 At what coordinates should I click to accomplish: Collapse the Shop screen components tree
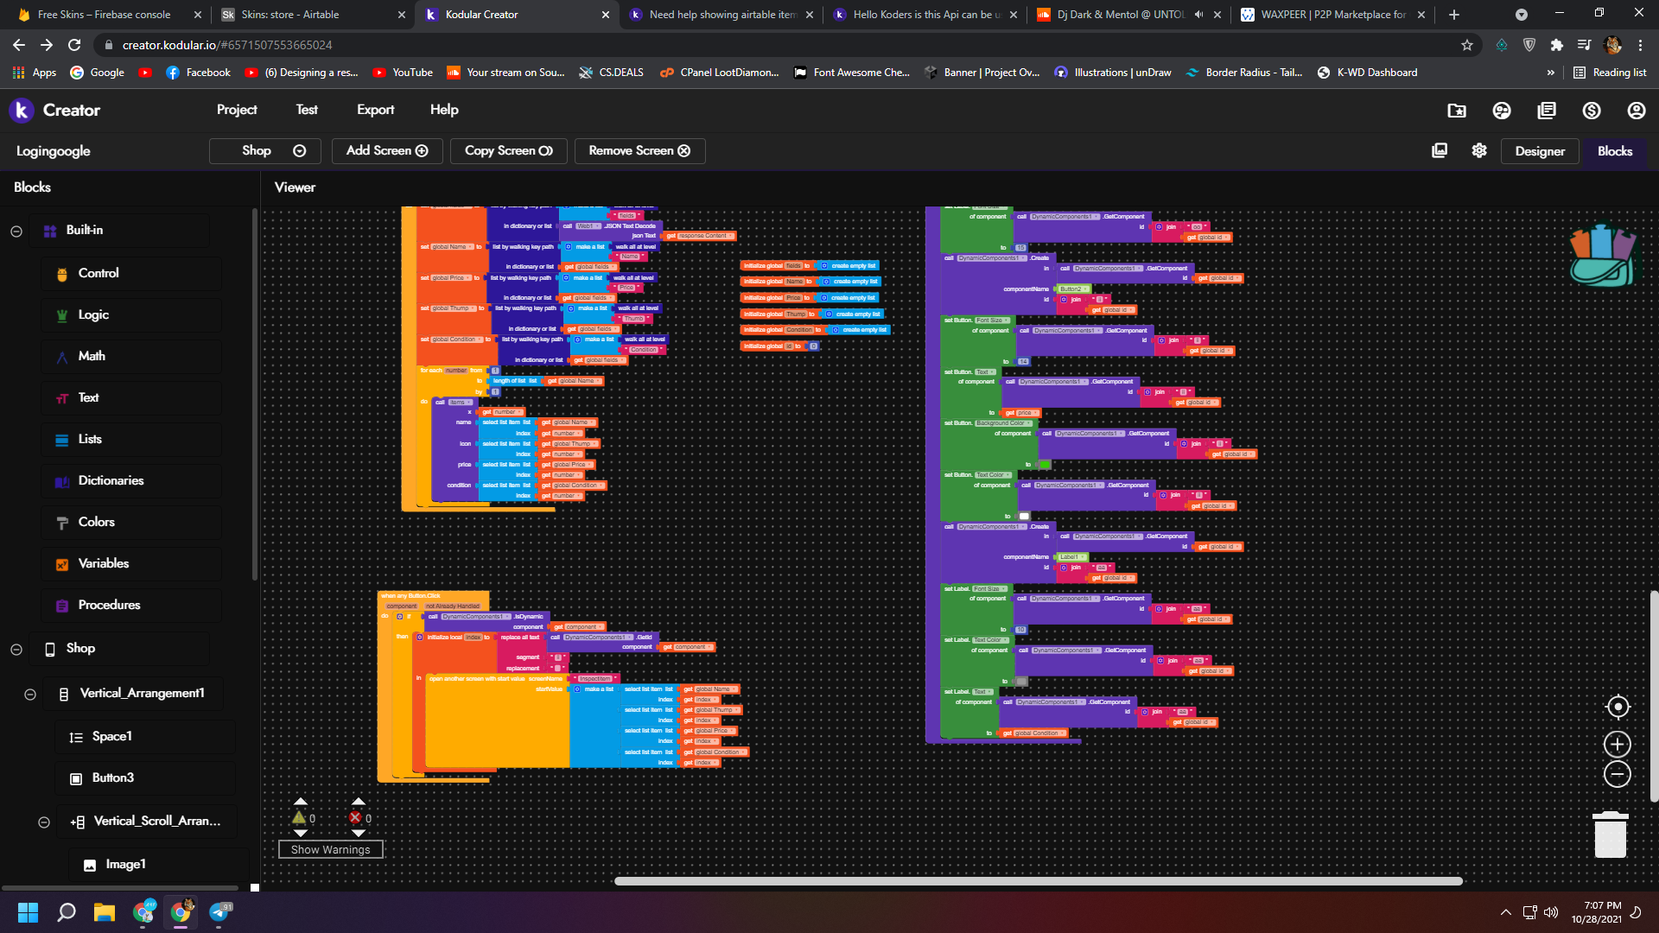pos(16,649)
